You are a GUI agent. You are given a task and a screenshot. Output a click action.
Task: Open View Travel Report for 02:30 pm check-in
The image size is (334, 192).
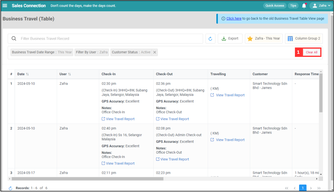(x=118, y=119)
